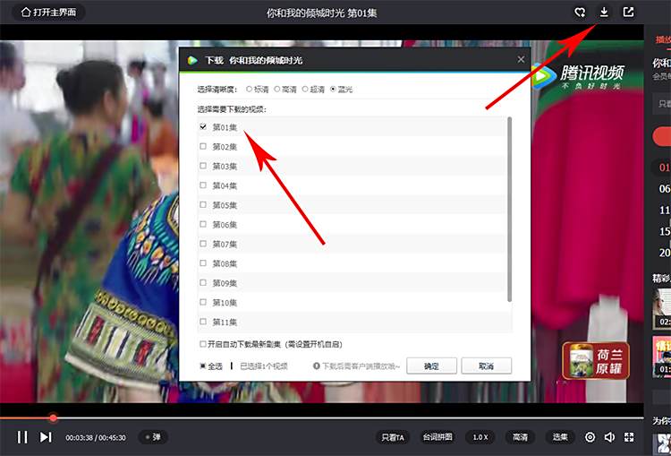Click the episode list scrollbar in dialog

pos(509,209)
